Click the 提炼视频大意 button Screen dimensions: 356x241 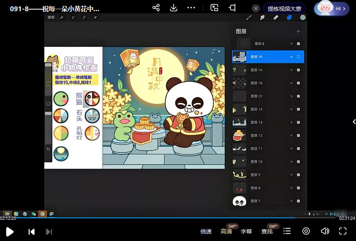pyautogui.click(x=284, y=8)
